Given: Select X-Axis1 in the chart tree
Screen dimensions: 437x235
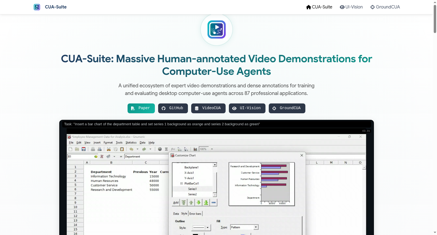Looking at the screenshot, I should [x=189, y=173].
